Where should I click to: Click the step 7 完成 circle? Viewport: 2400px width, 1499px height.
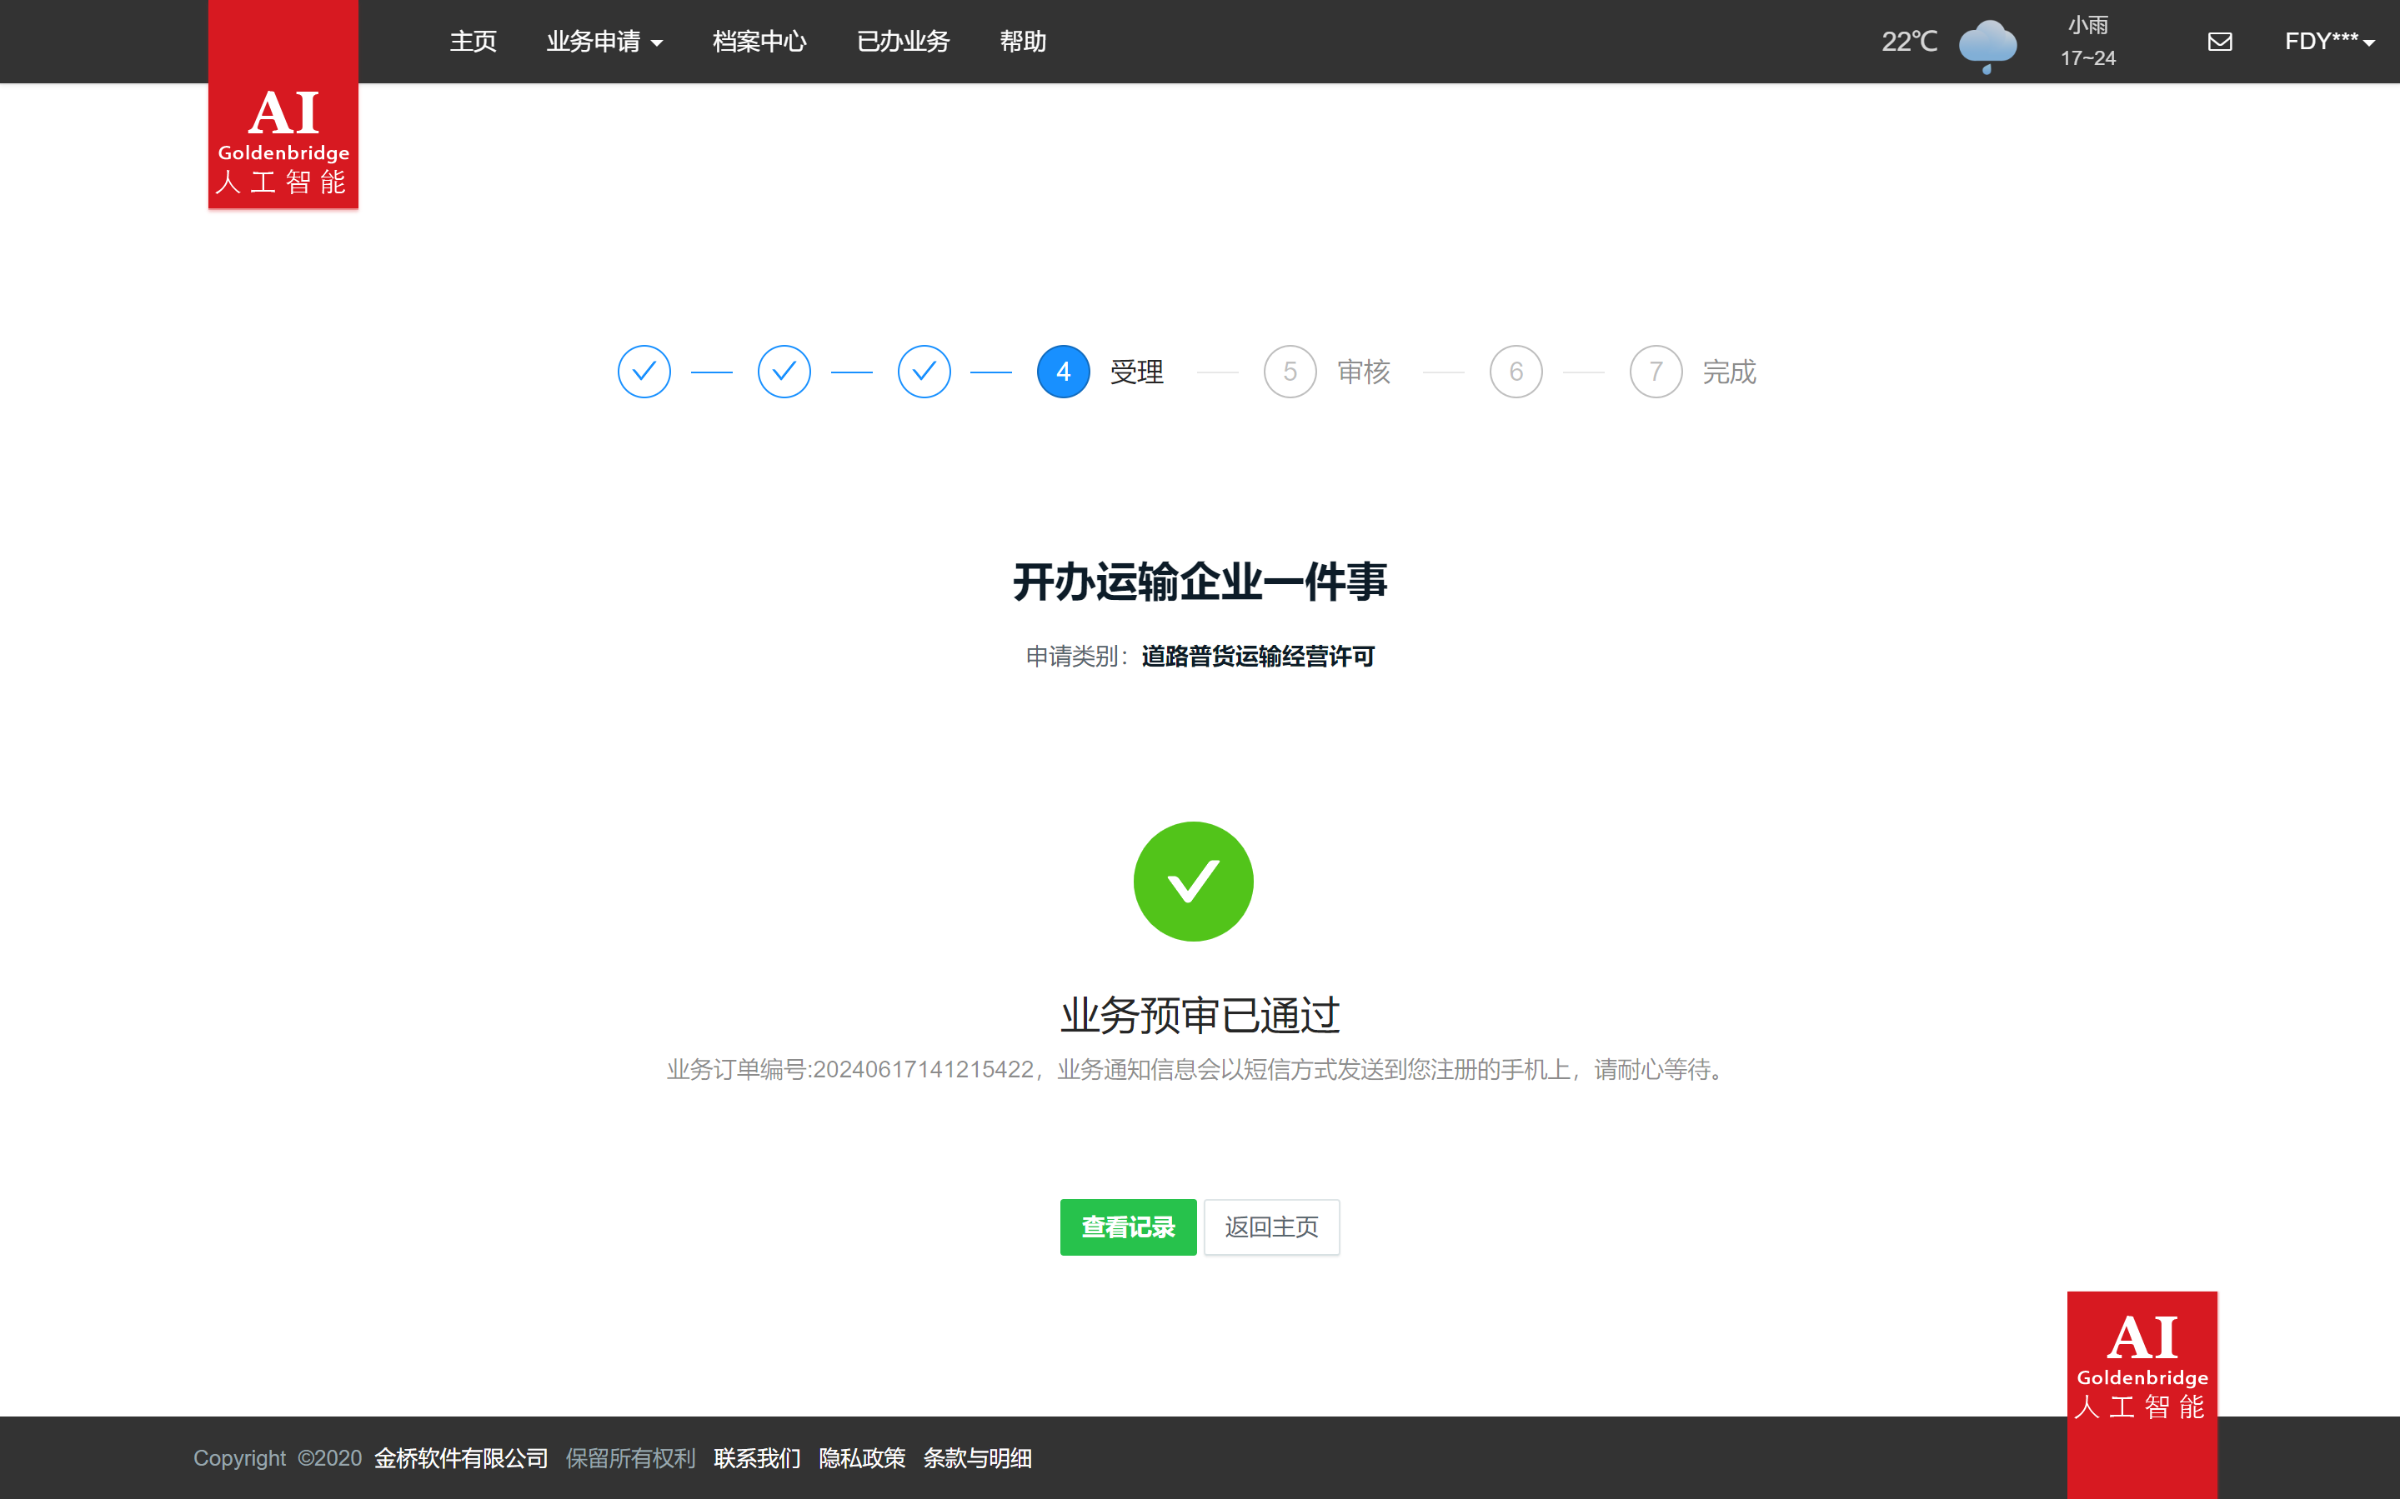tap(1656, 372)
